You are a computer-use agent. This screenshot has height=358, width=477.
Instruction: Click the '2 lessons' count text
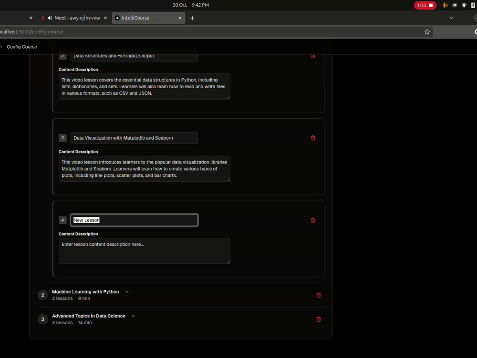point(62,298)
